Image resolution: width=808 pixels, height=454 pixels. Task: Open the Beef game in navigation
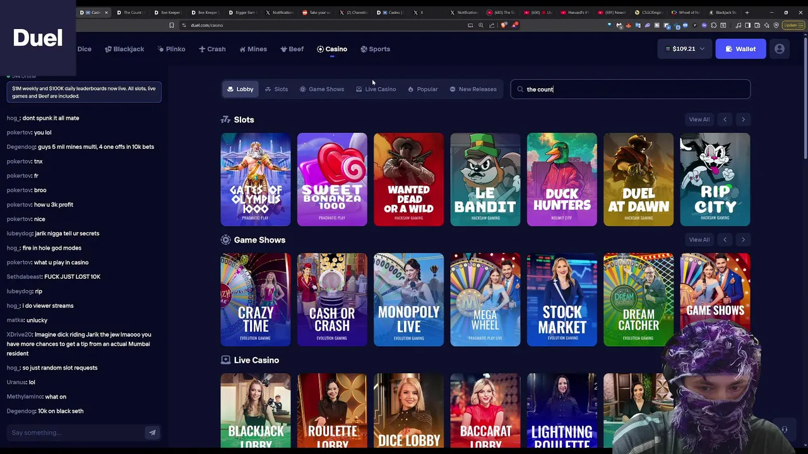click(x=292, y=49)
